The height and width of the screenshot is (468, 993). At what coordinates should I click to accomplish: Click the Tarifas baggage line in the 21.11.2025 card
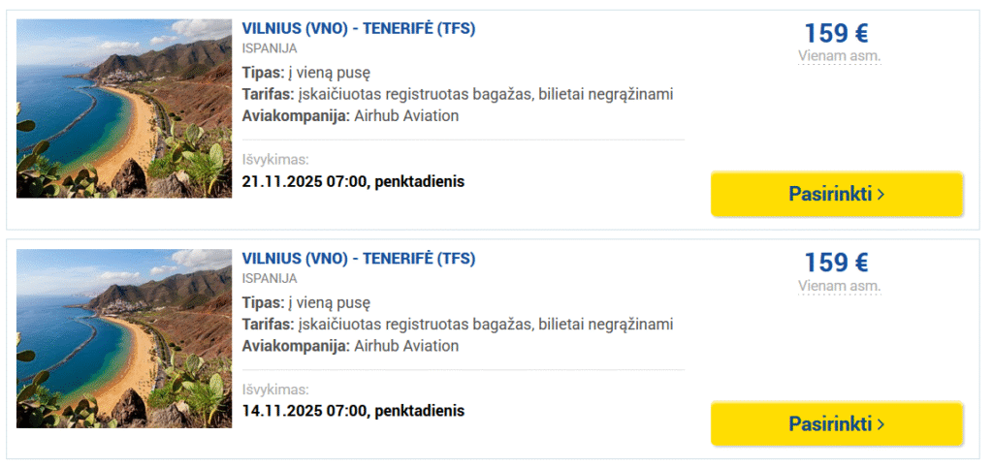pos(458,94)
